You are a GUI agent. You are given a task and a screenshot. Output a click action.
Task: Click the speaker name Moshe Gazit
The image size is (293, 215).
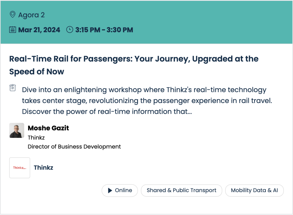48,128
